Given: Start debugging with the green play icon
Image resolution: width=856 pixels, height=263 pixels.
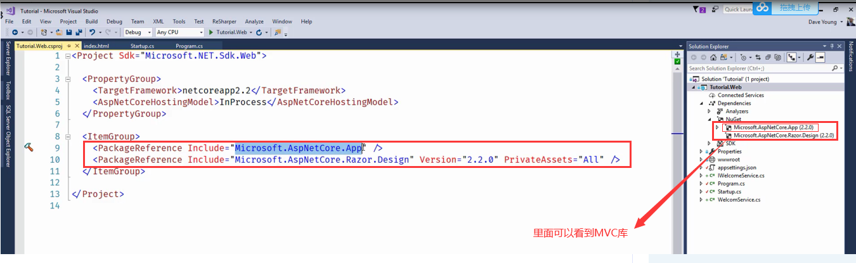Looking at the screenshot, I should pyautogui.click(x=211, y=32).
